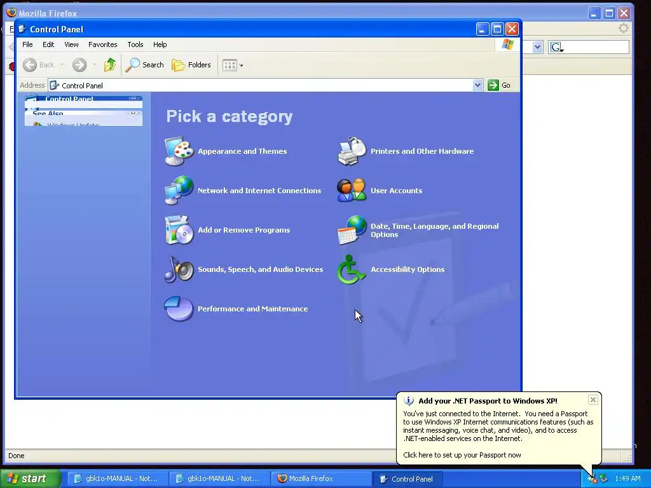The width and height of the screenshot is (651, 488).
Task: Open the Edit menu
Action: pos(48,44)
